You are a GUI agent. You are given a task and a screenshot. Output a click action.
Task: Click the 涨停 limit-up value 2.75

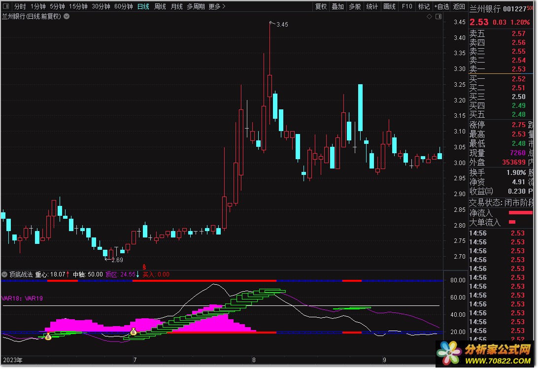point(518,125)
